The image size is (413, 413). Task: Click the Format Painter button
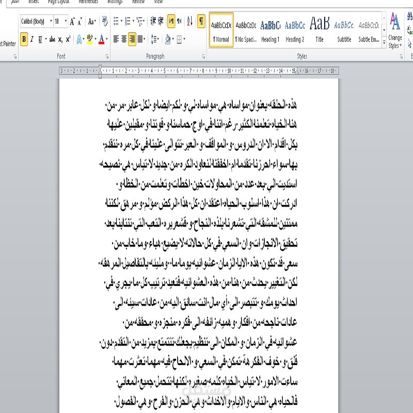[x=8, y=44]
